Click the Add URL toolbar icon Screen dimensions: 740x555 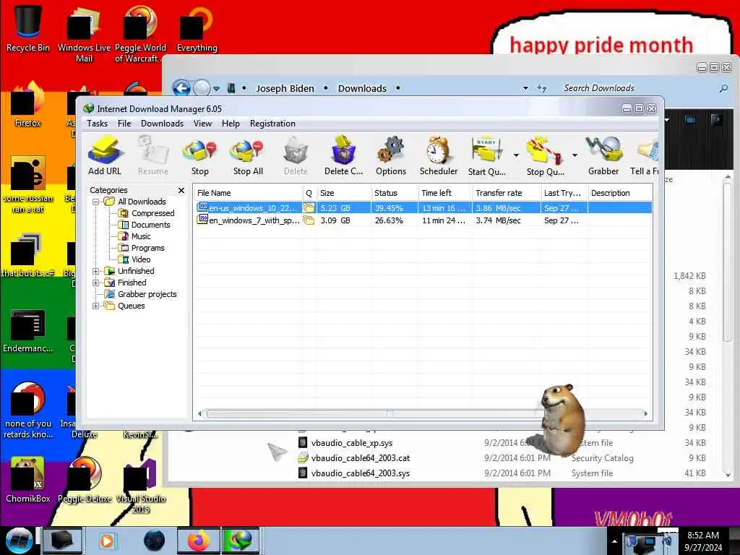105,156
